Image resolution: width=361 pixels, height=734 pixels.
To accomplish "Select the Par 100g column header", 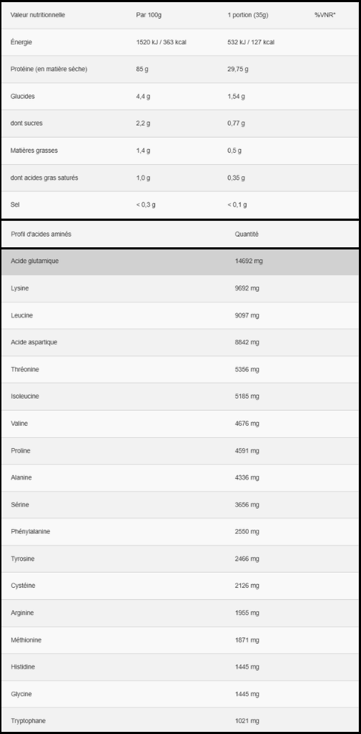I will click(x=149, y=15).
